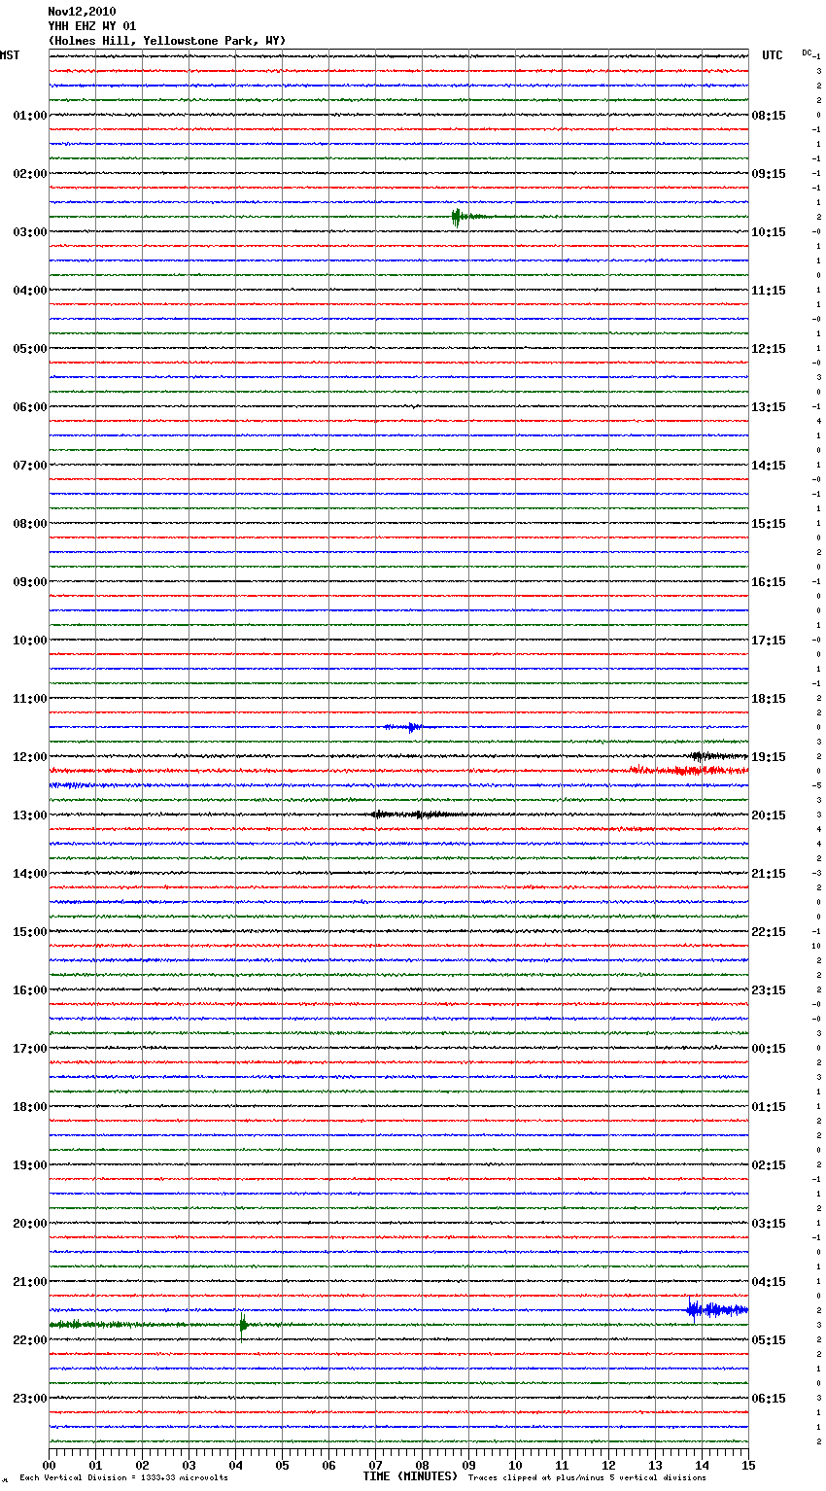The width and height of the screenshot is (826, 1491).
Task: Click the 04 minute tick label
Action: pyautogui.click(x=235, y=1465)
